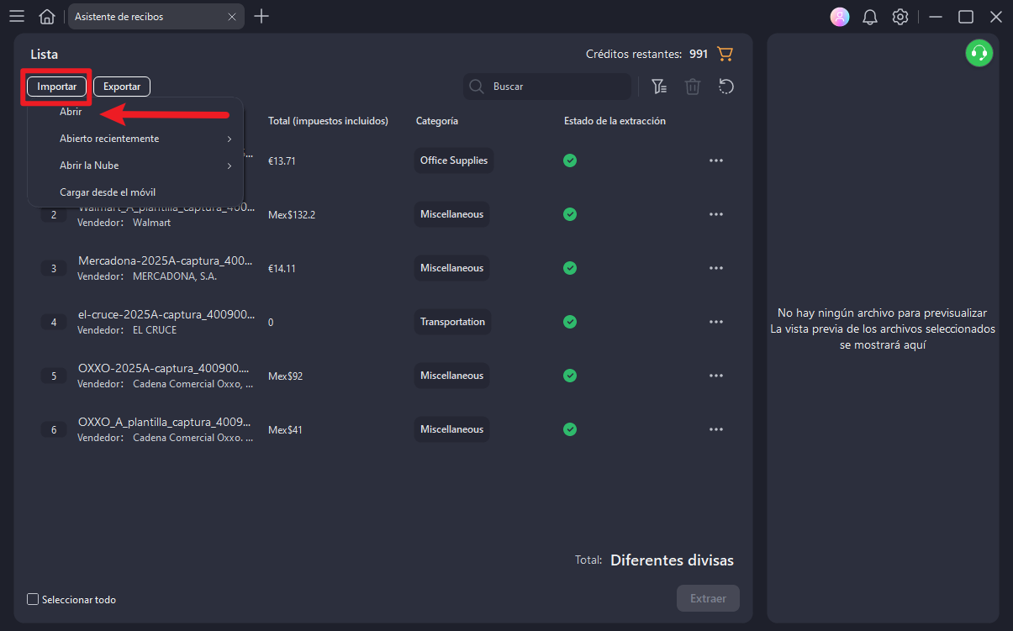1013x631 pixels.
Task: Click the trash delete icon
Action: (693, 87)
